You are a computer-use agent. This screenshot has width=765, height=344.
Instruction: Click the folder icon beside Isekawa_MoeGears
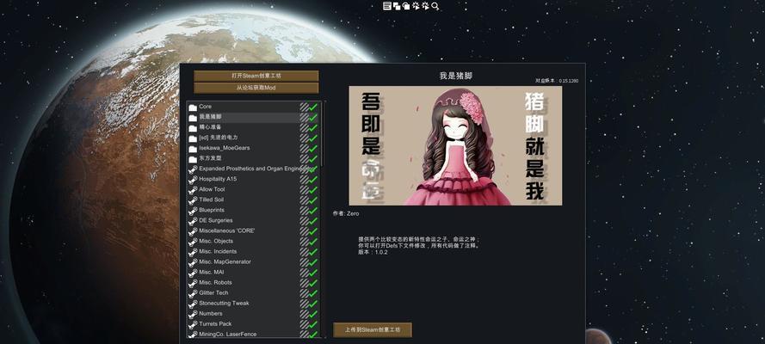[x=193, y=148]
